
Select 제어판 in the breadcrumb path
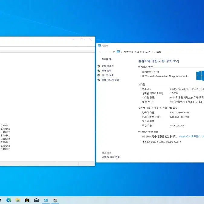(x=127, y=52)
